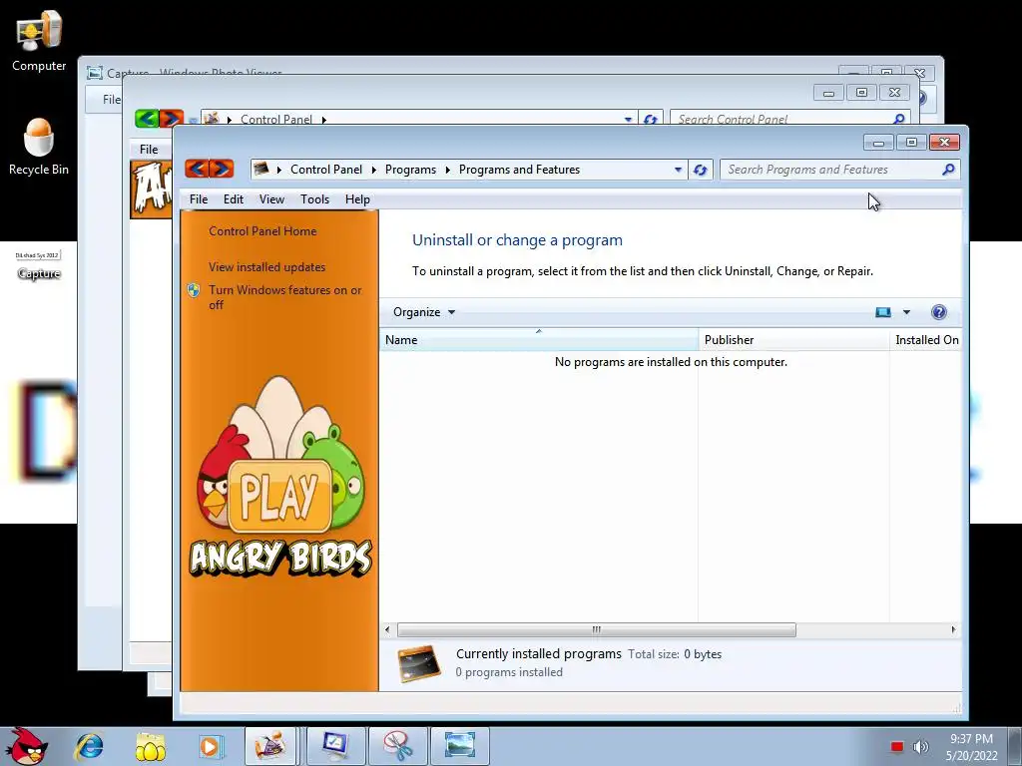Maximize the Programs and Features window
The width and height of the screenshot is (1022, 766).
911,142
